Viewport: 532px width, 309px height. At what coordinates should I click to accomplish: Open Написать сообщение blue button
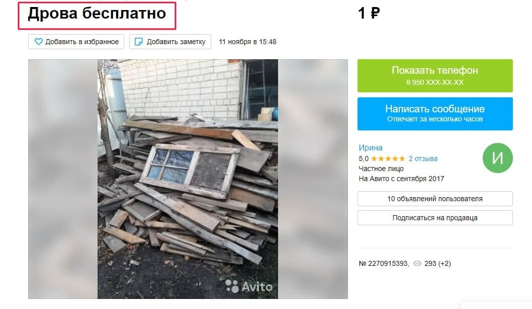(x=435, y=114)
